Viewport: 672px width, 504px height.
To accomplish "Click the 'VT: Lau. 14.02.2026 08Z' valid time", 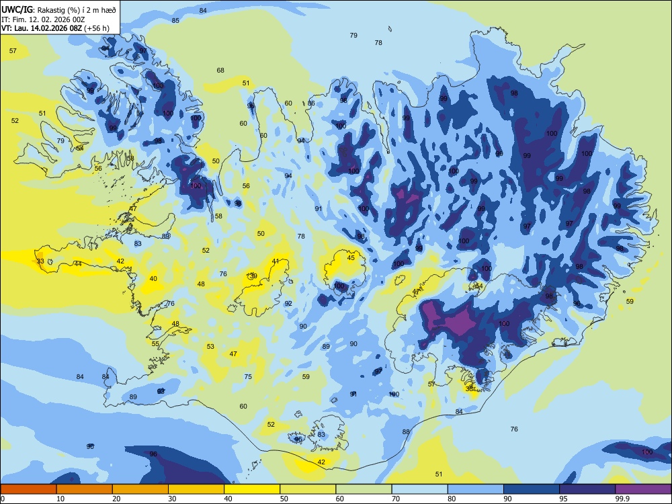I will [42, 28].
